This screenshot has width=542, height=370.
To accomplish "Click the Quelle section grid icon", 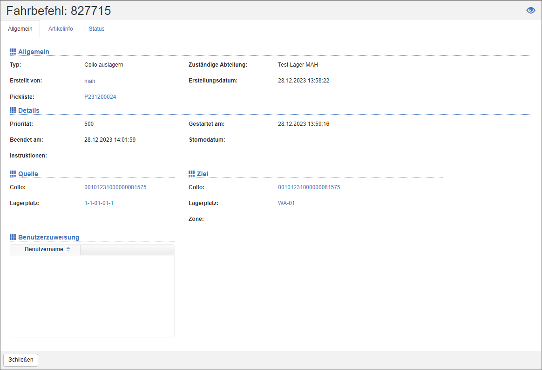I will 13,173.
